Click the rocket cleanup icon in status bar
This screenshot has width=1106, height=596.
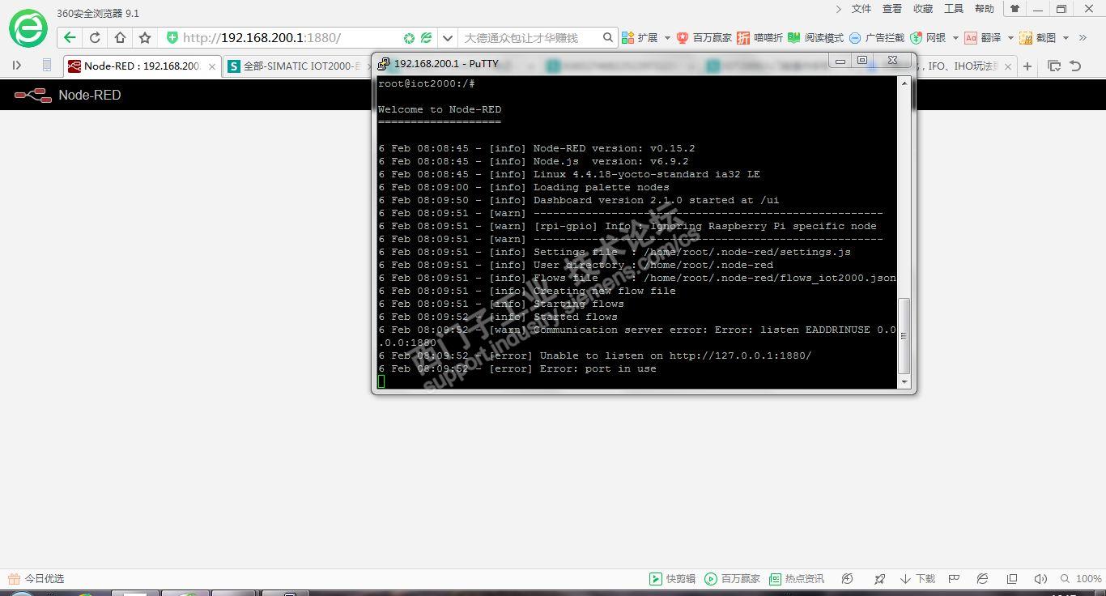tap(879, 579)
